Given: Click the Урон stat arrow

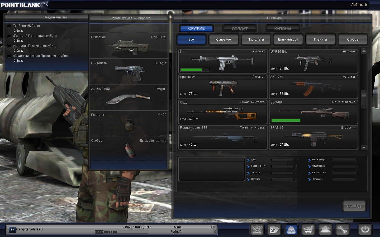Looking at the screenshot, I should (x=248, y=160).
